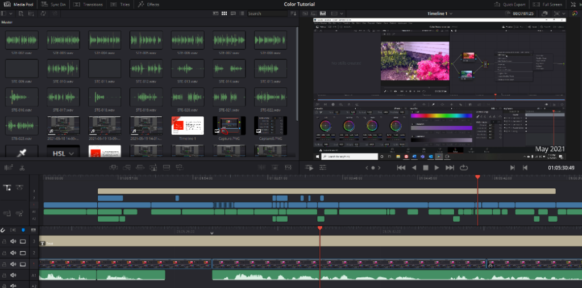
Task: Jump to the last frame
Action: [450, 168]
